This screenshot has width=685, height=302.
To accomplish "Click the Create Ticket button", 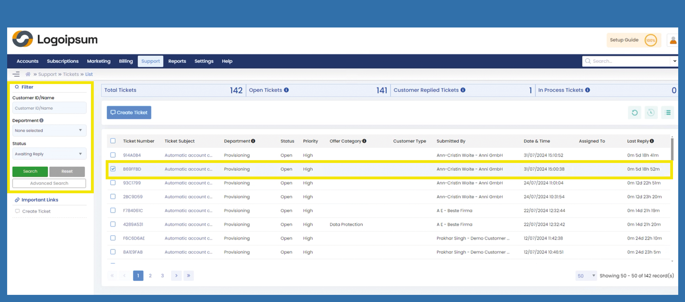I will 129,112.
